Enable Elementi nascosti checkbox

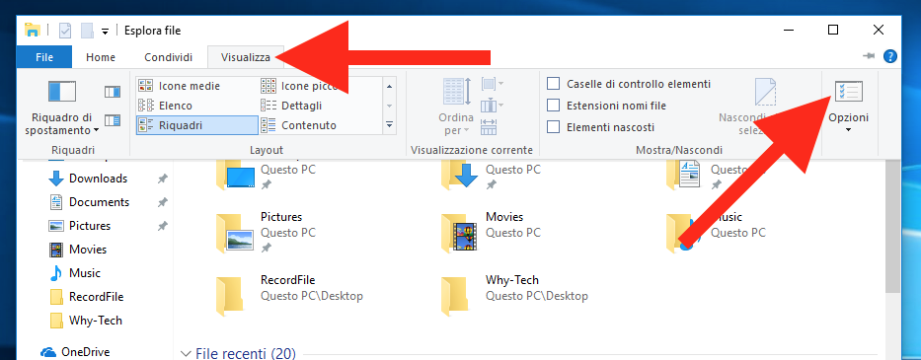554,127
